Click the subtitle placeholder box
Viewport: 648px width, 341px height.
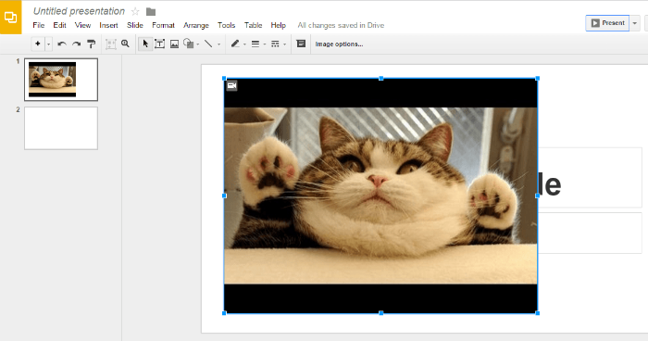coord(590,233)
